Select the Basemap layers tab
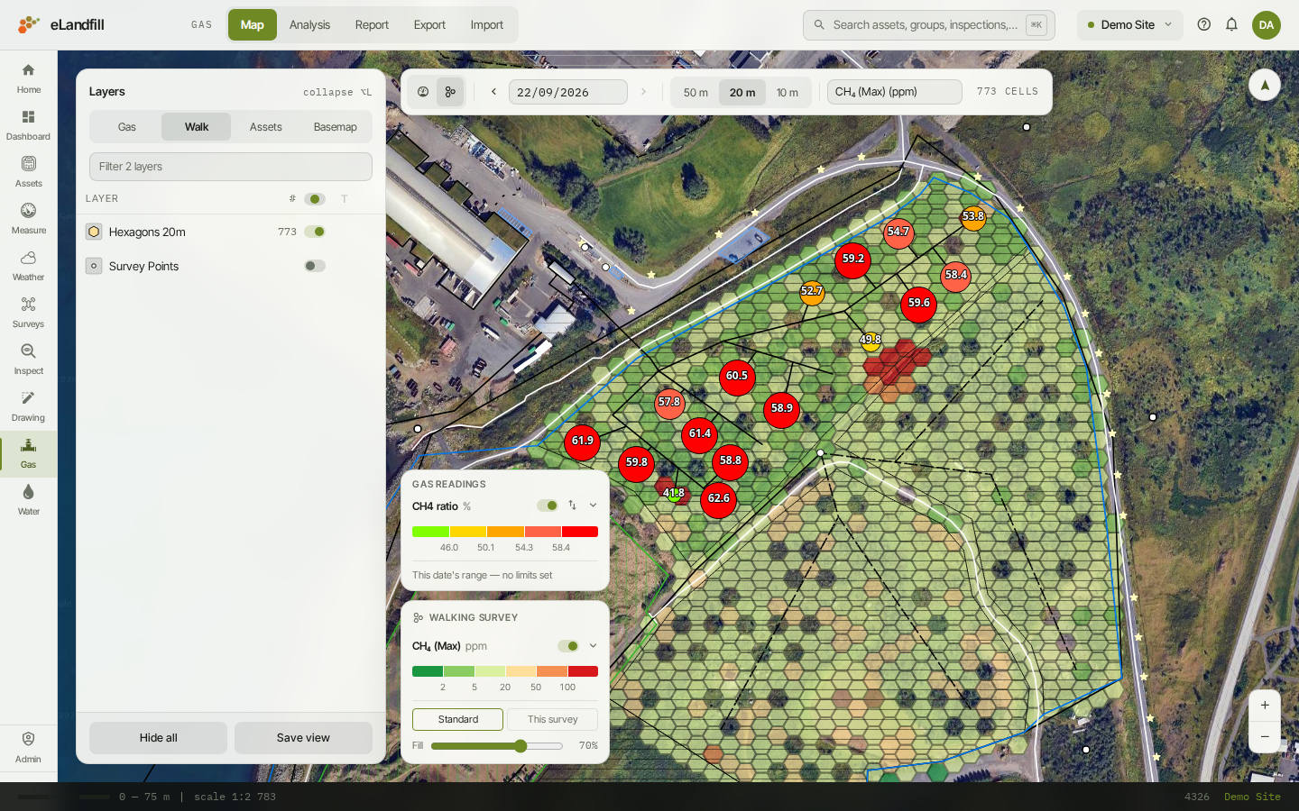The height and width of the screenshot is (811, 1299). pos(336,127)
